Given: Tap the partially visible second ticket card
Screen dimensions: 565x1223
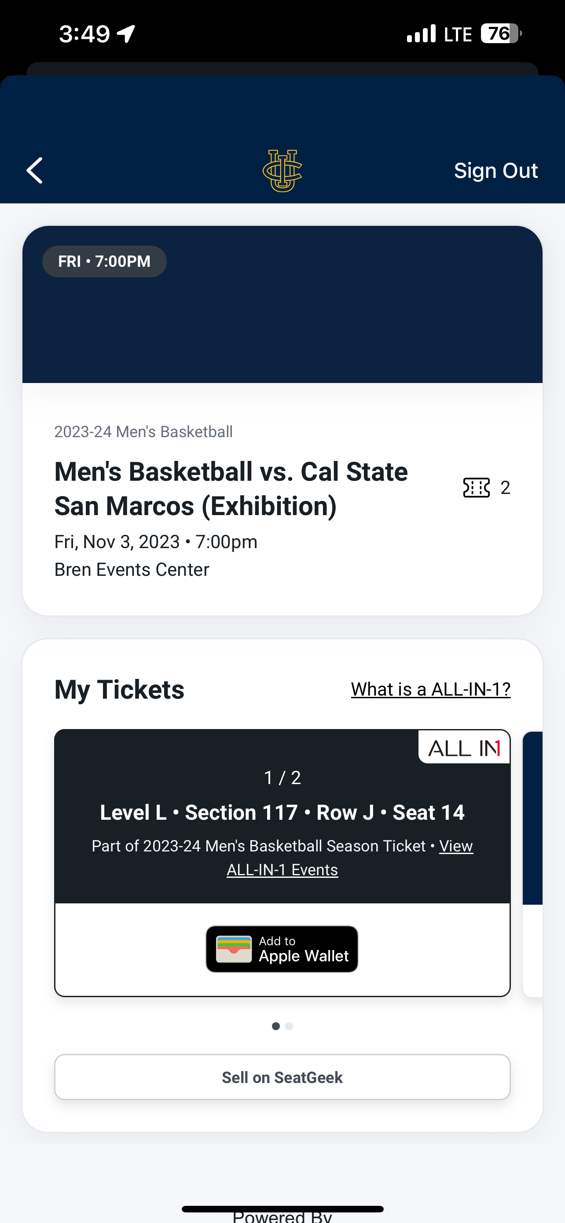Looking at the screenshot, I should tap(533, 864).
